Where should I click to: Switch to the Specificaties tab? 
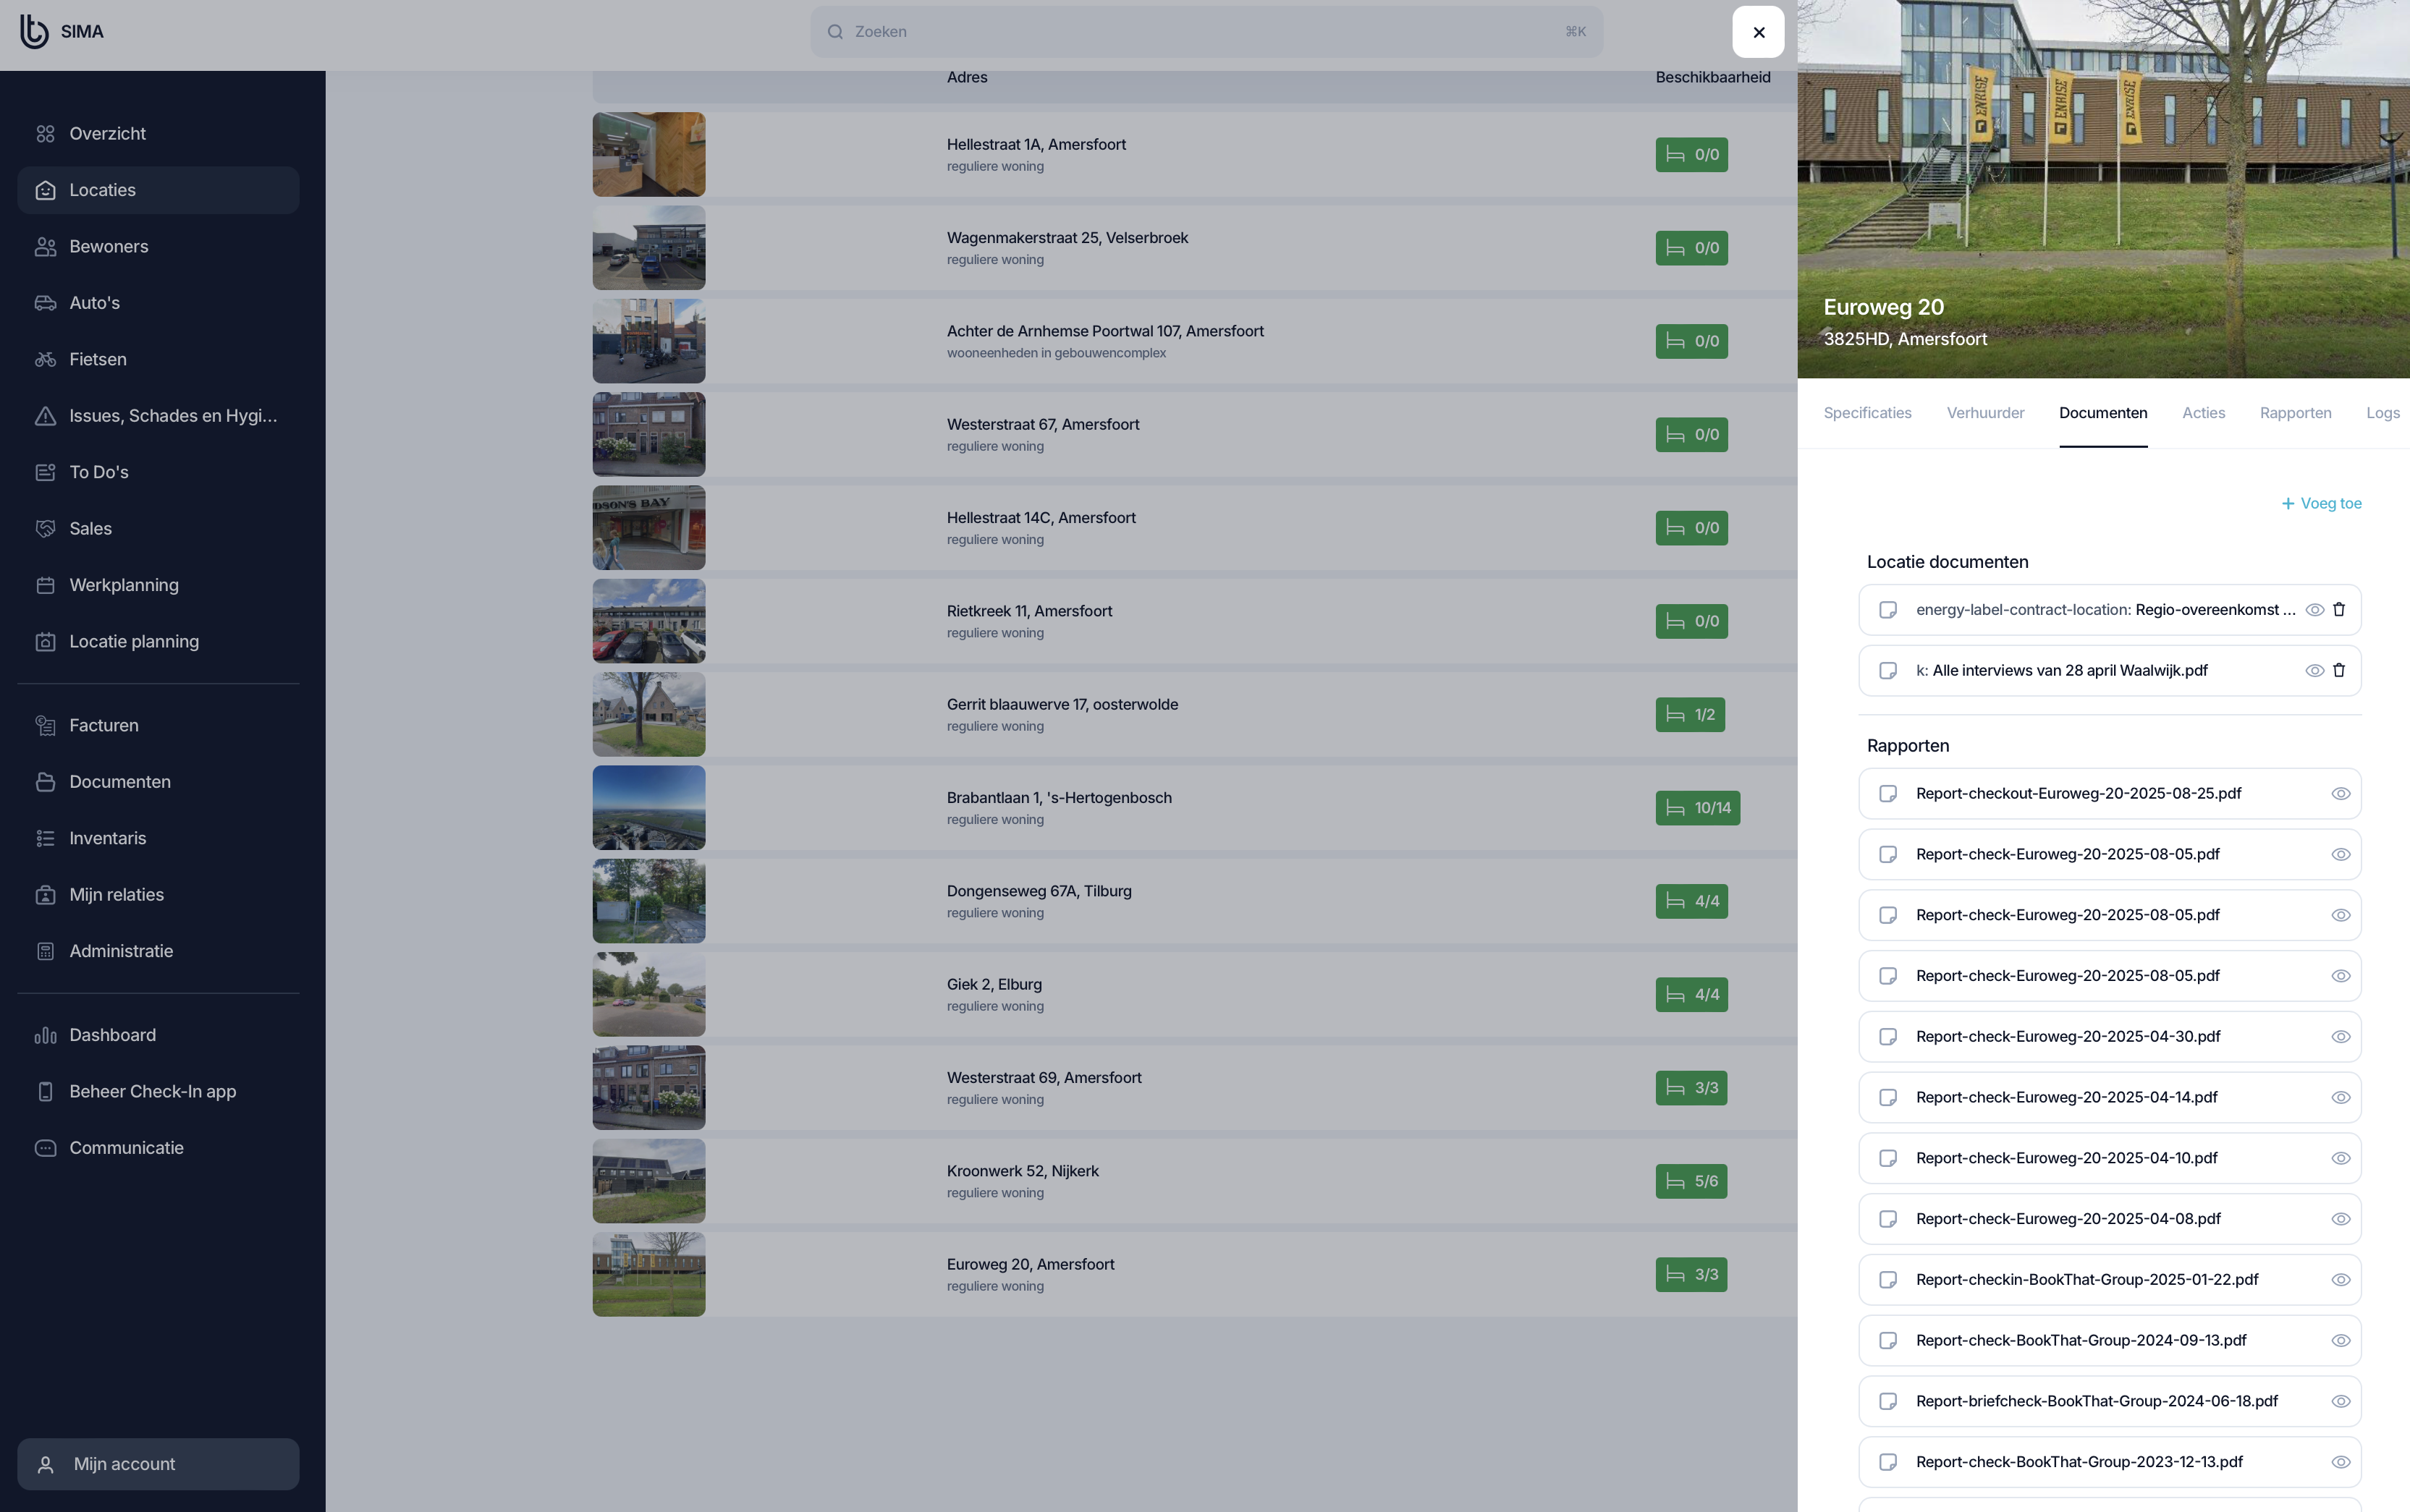[x=1866, y=413]
